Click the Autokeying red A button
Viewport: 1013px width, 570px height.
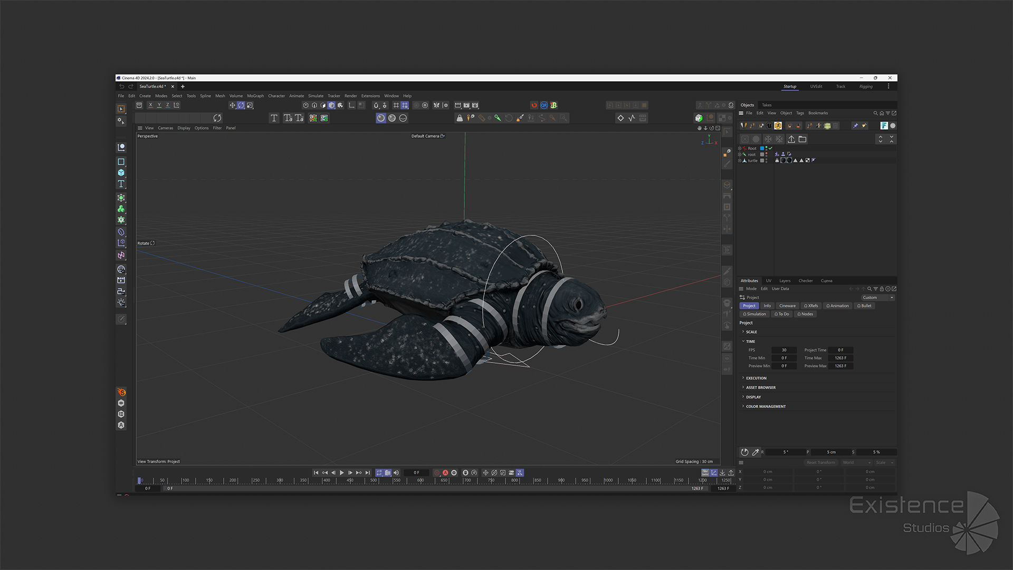coord(445,472)
